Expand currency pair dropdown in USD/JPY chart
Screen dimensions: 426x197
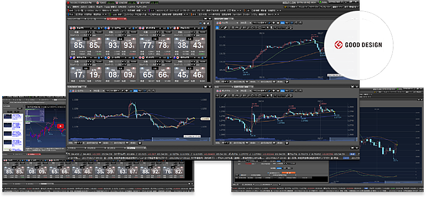(x=237, y=23)
